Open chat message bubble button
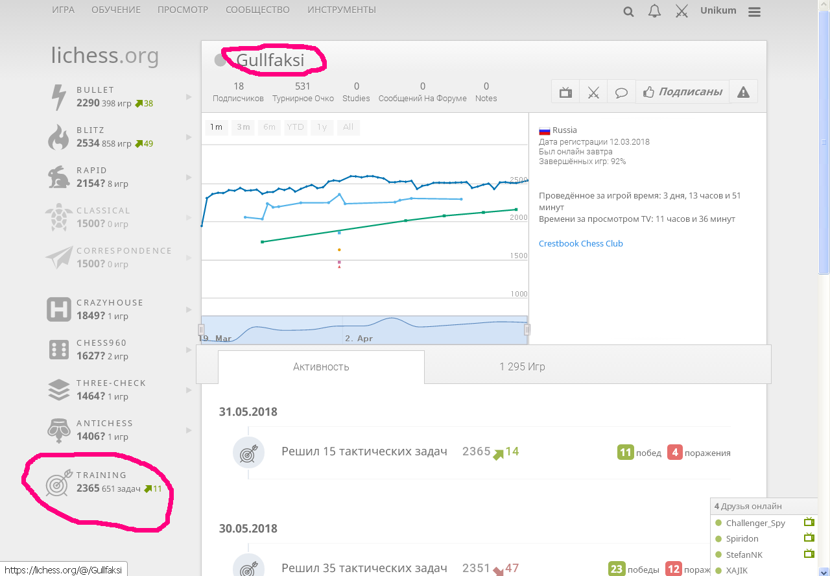Image resolution: width=830 pixels, height=576 pixels. click(621, 92)
